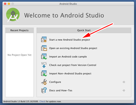Click the Recent Projects header
The width and height of the screenshot is (136, 105).
pos(19,30)
